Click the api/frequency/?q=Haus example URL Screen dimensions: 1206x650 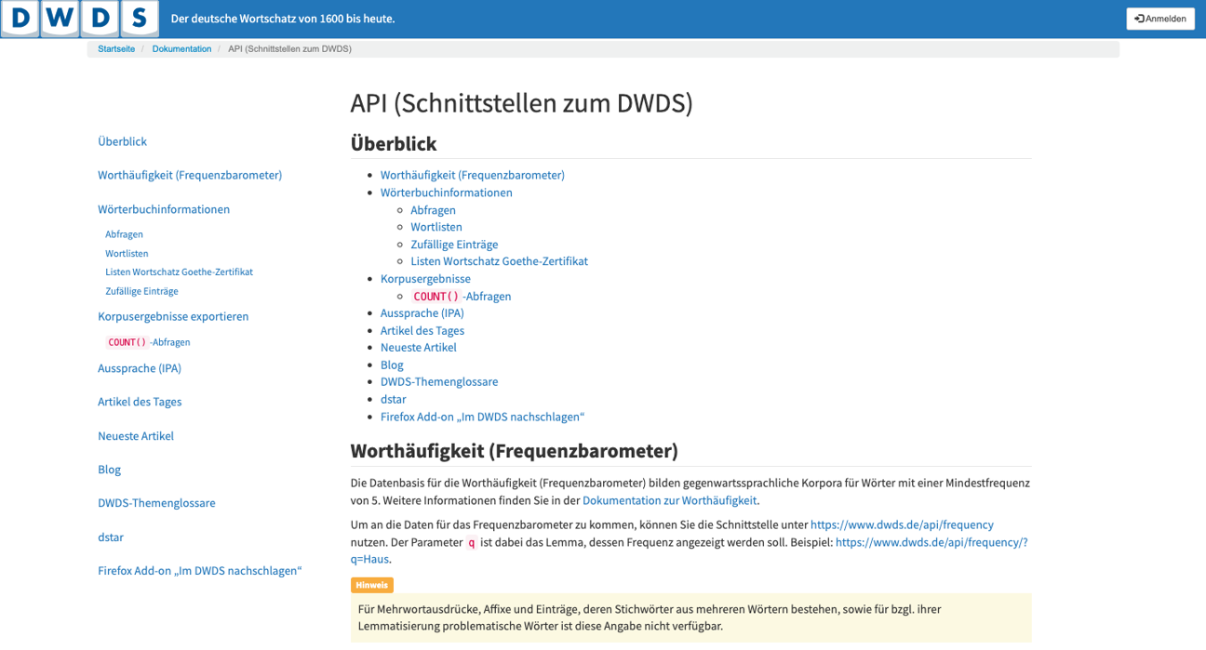coord(931,542)
